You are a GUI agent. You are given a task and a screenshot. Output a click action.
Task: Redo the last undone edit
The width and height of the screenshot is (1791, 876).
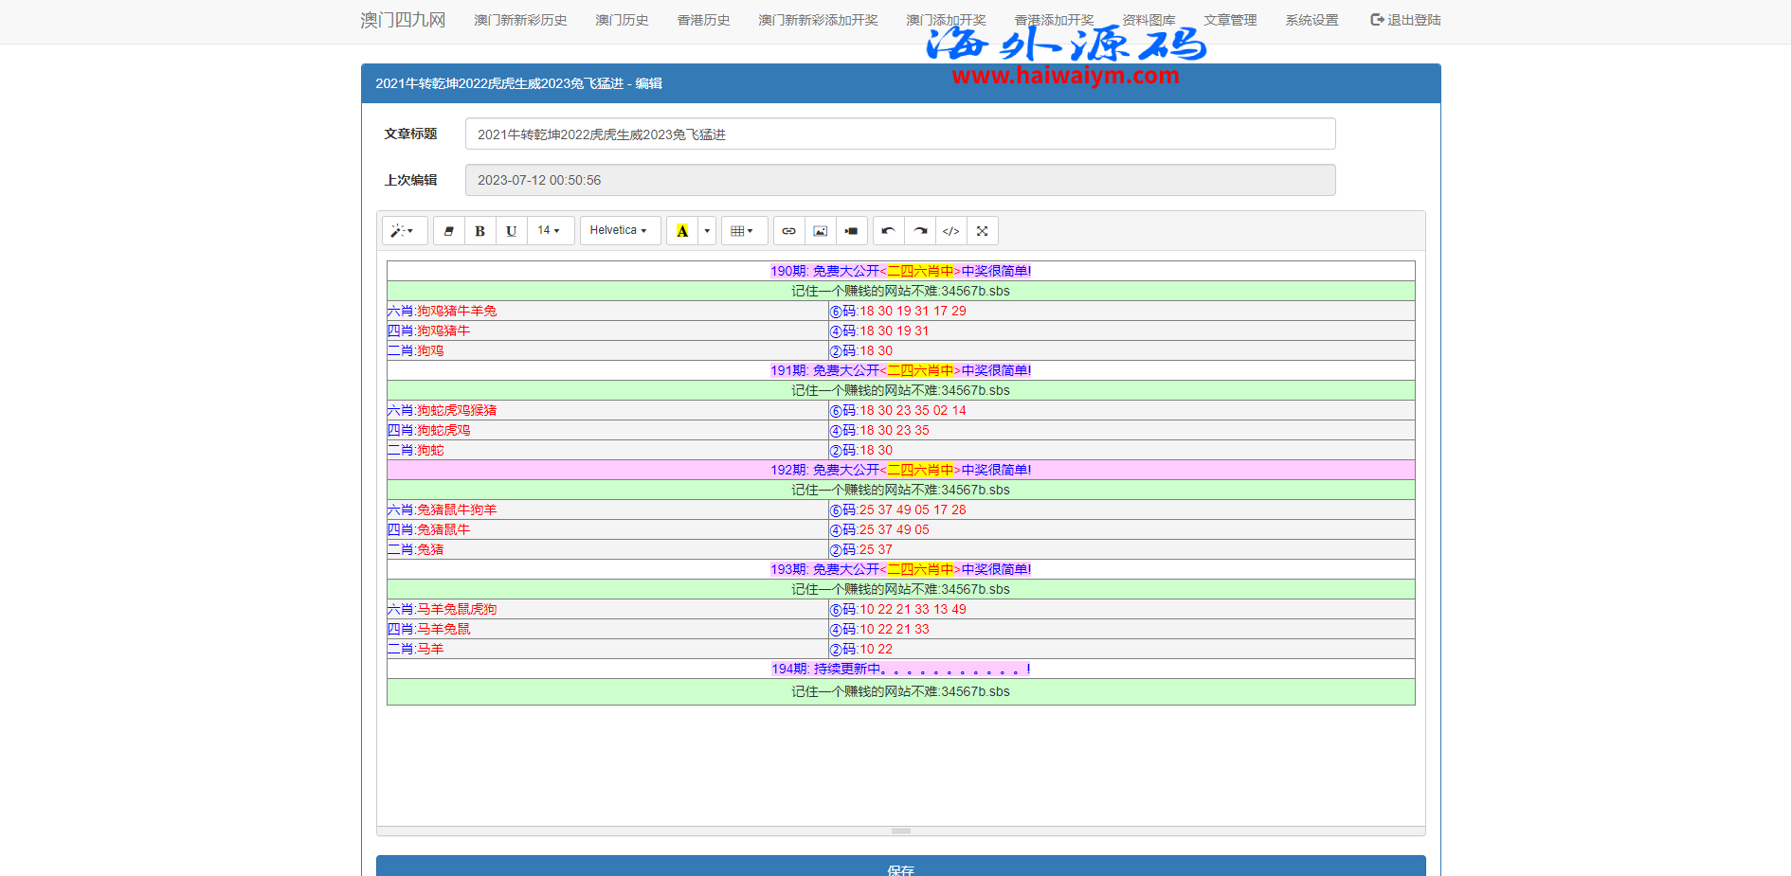point(920,231)
